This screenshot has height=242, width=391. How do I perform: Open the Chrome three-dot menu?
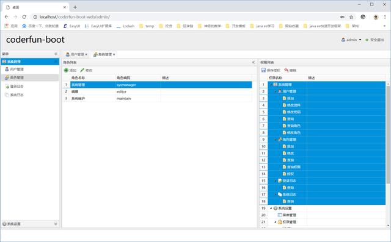coord(386,17)
